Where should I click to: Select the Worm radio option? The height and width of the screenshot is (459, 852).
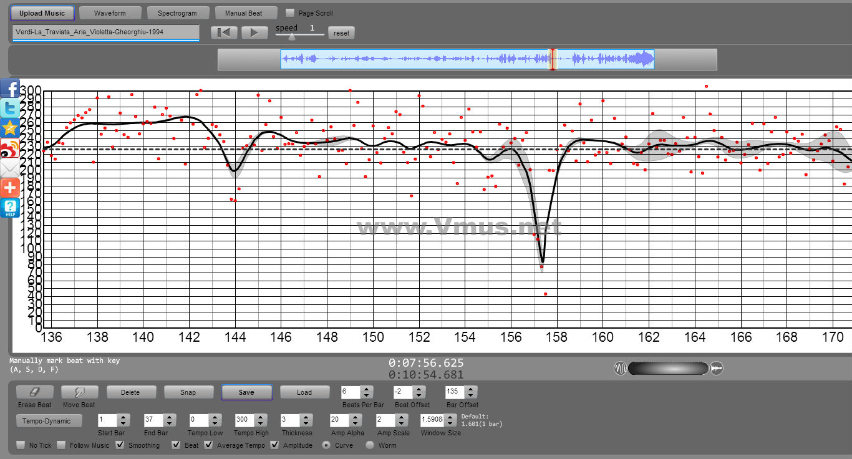click(x=370, y=445)
